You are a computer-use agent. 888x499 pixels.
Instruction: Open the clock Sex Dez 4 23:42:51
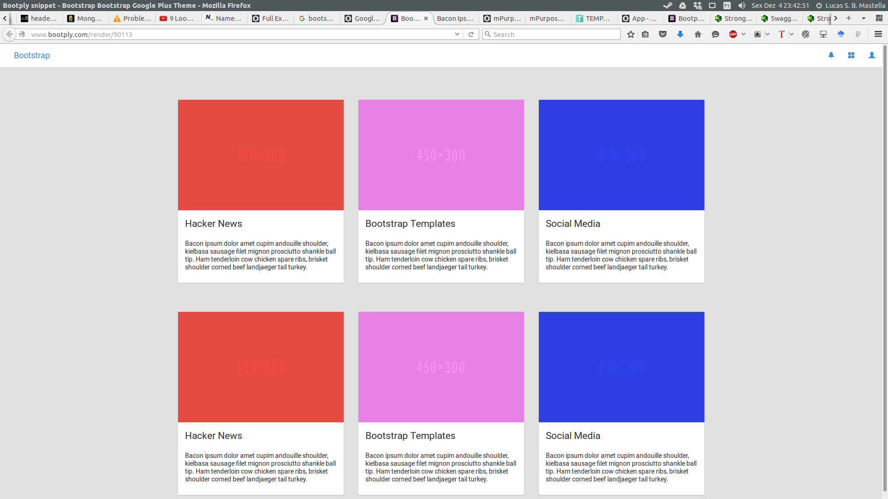[x=780, y=6]
